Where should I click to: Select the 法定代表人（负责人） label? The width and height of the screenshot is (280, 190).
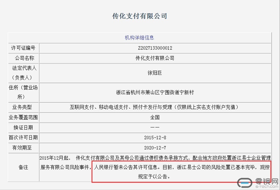pos(23,73)
